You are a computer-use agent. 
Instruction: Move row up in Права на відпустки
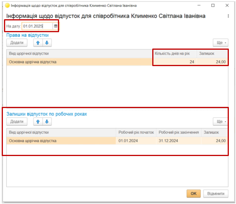38,43
